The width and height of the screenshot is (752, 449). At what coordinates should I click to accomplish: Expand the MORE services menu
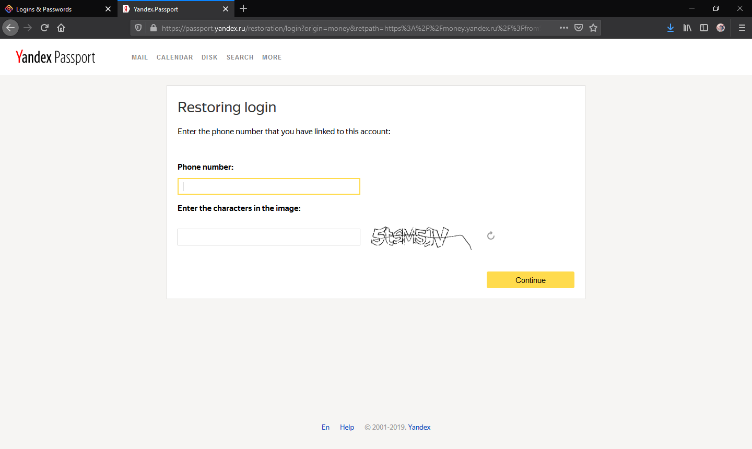tap(272, 57)
